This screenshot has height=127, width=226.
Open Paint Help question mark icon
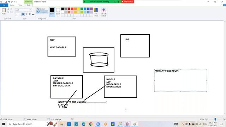pos(224,5)
